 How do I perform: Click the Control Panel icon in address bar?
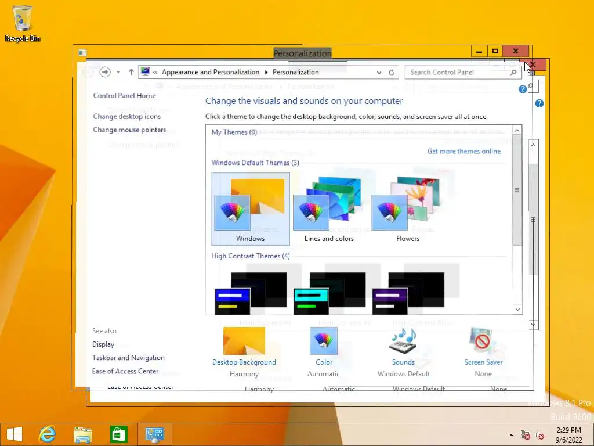[145, 71]
